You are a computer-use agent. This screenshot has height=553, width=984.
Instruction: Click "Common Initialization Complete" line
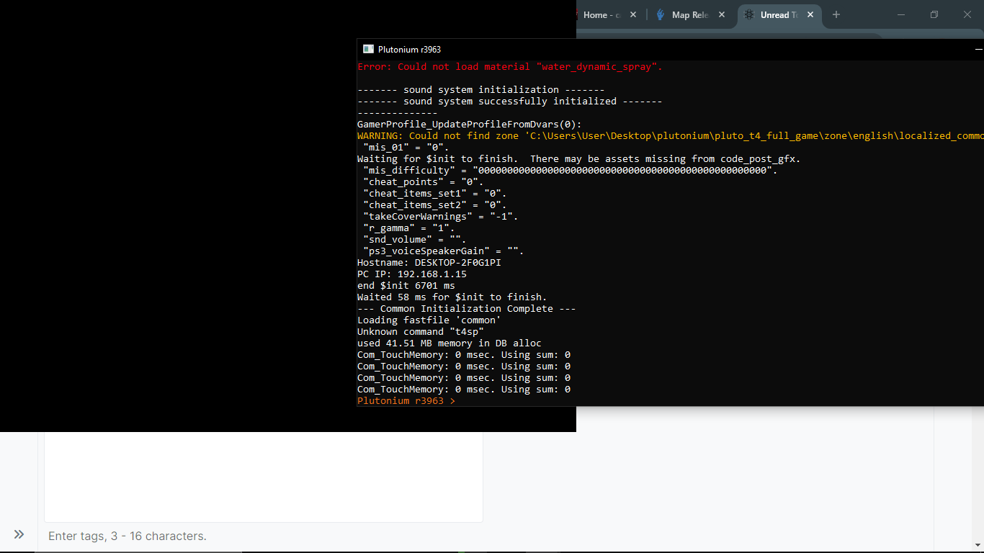(467, 309)
